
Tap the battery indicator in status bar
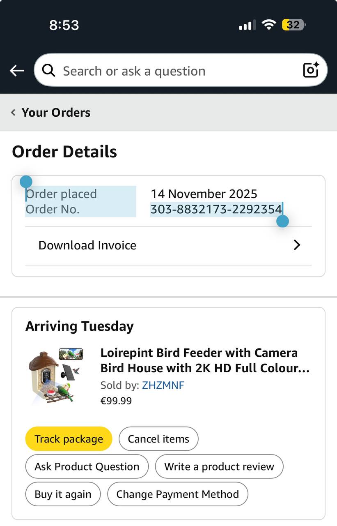point(293,25)
